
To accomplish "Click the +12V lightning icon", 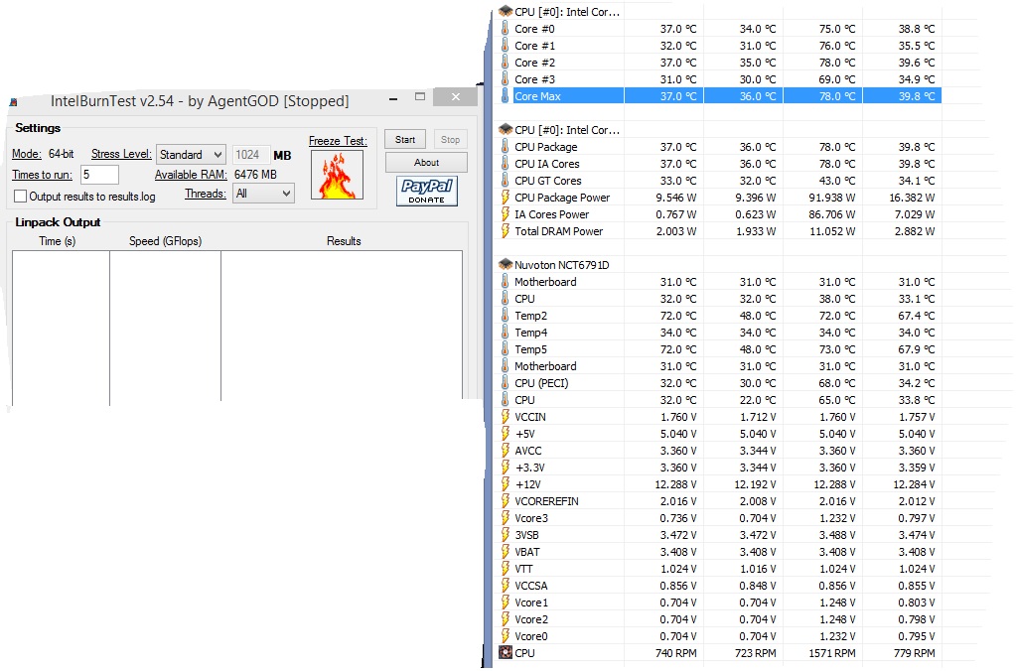I will pyautogui.click(x=506, y=483).
